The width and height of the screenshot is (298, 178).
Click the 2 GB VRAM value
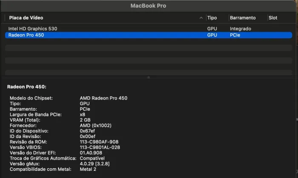(85, 120)
